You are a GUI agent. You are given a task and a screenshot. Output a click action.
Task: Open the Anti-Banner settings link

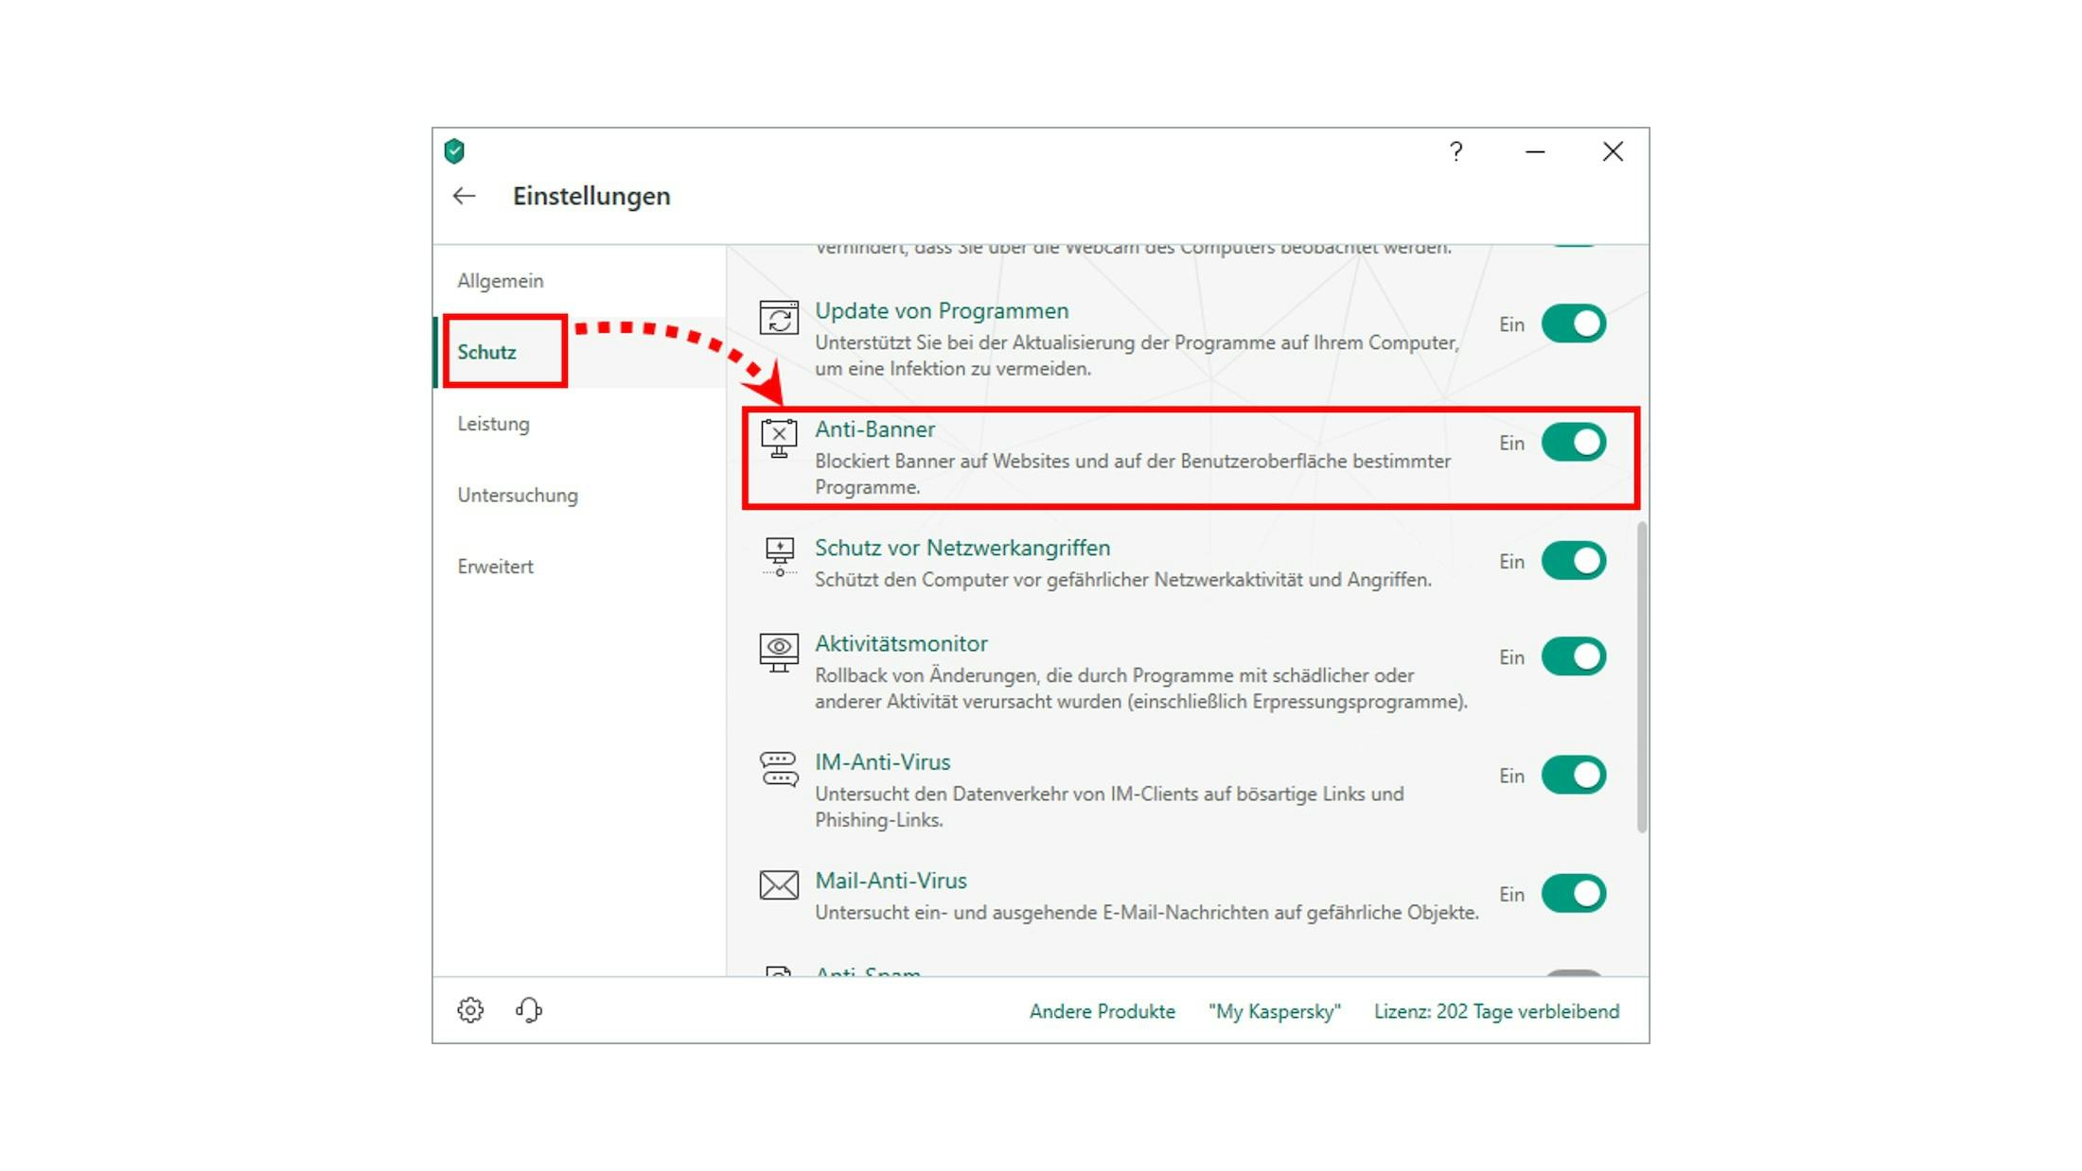(874, 428)
